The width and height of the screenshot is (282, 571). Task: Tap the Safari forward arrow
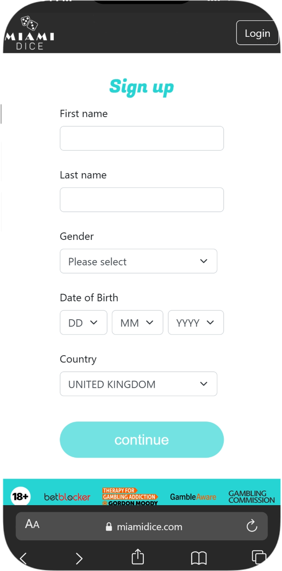click(79, 559)
